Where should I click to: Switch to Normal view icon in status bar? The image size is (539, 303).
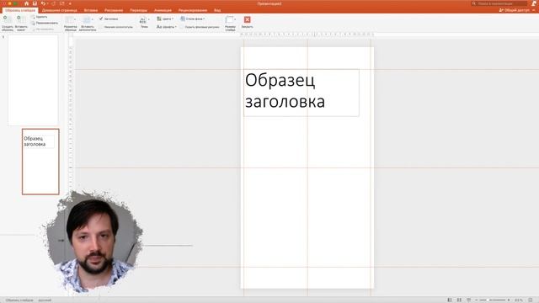point(450,300)
